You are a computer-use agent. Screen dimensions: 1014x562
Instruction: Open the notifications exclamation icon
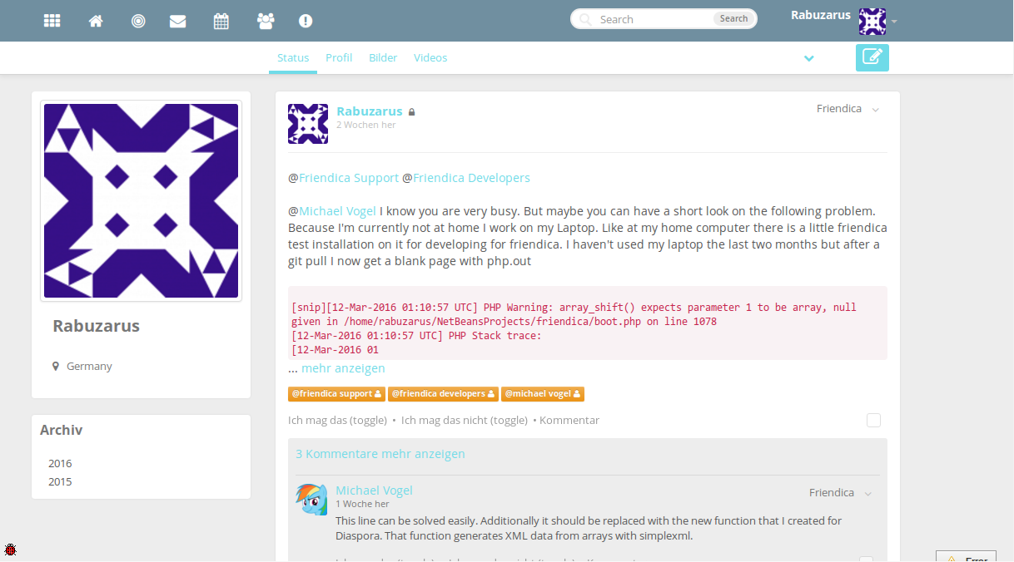[x=306, y=21]
